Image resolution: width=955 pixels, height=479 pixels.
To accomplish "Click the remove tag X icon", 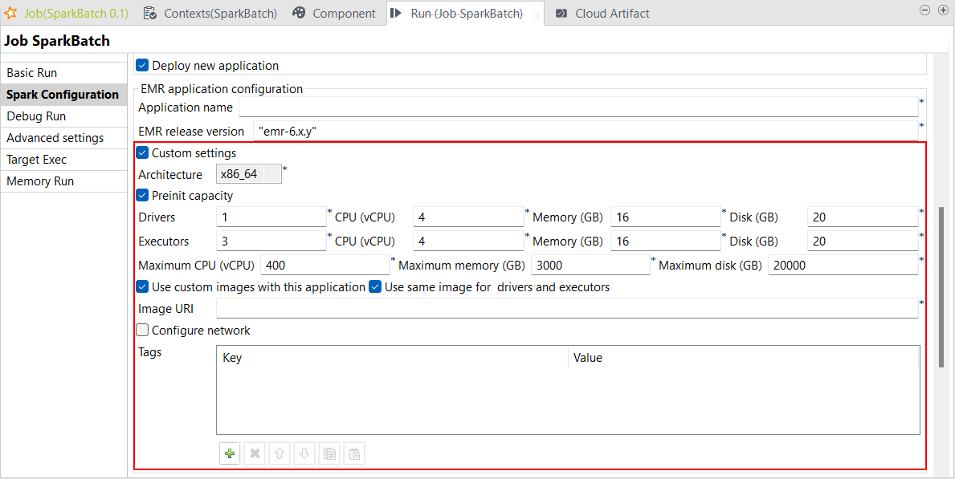I will pyautogui.click(x=255, y=454).
